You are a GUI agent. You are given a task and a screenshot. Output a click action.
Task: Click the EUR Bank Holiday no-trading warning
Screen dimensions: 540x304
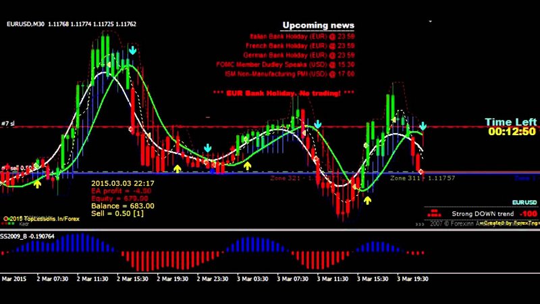coord(283,93)
